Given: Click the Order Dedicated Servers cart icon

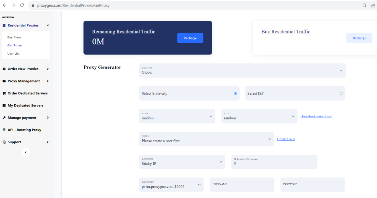Looking at the screenshot, I should tap(4, 93).
